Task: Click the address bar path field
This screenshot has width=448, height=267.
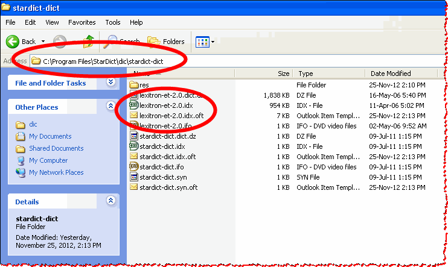Action: (x=237, y=61)
